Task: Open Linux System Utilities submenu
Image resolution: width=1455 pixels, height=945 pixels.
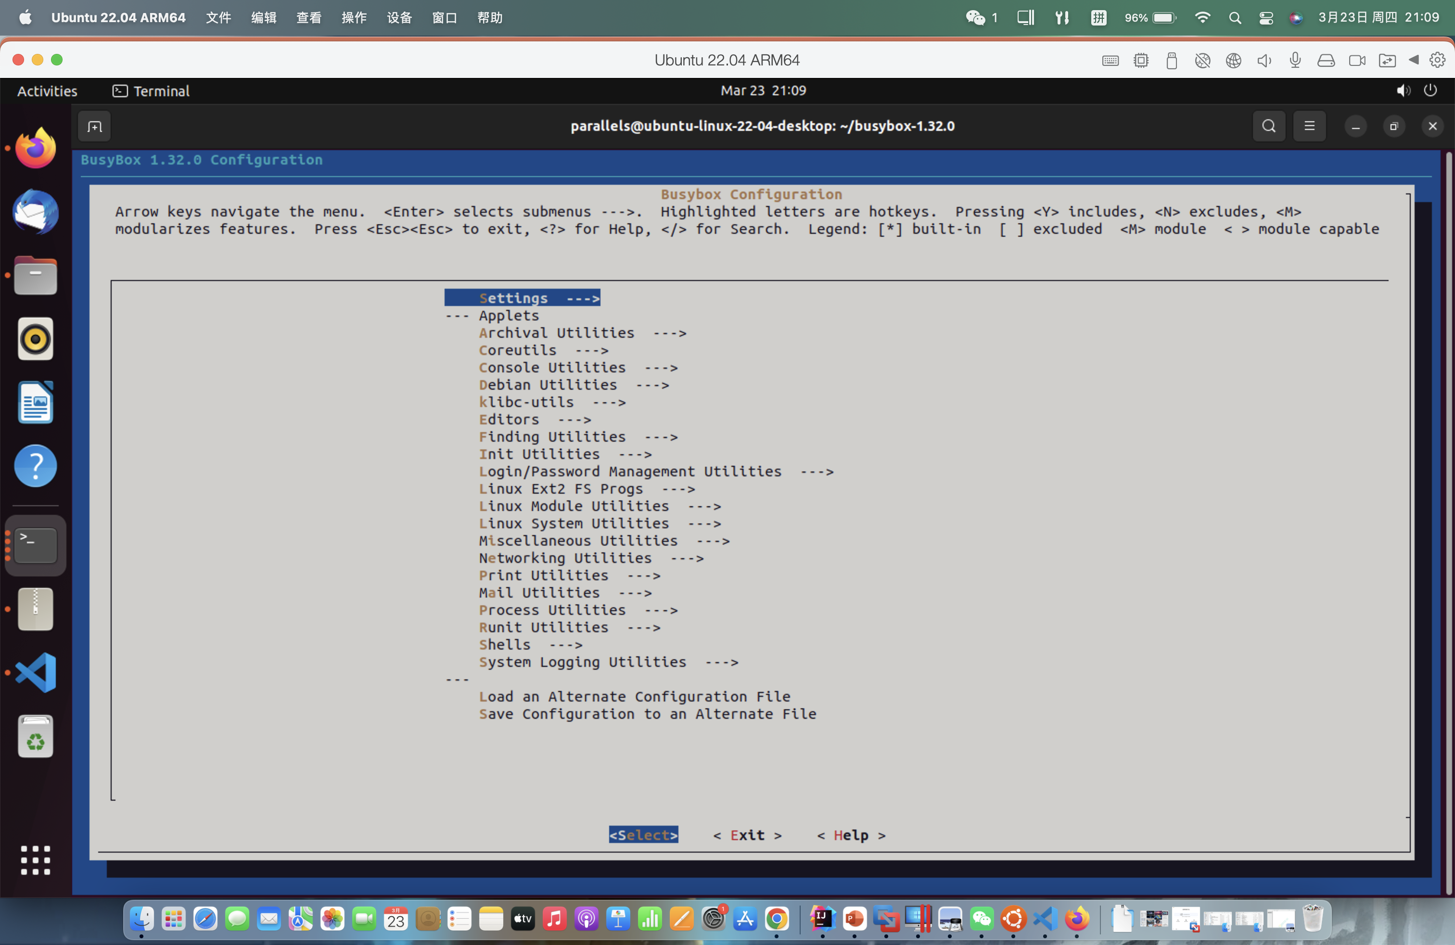Action: point(600,523)
